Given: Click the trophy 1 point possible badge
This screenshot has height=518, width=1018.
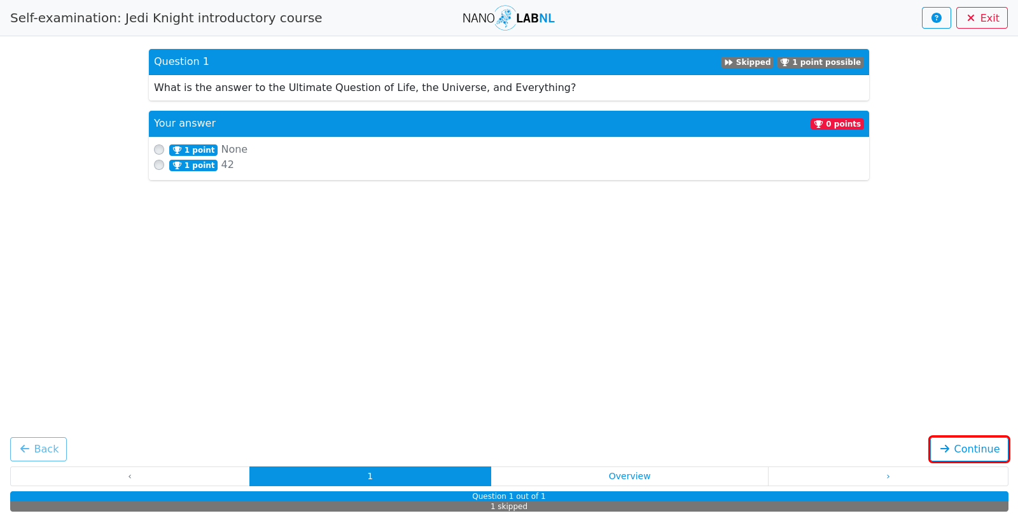Looking at the screenshot, I should click(x=821, y=62).
